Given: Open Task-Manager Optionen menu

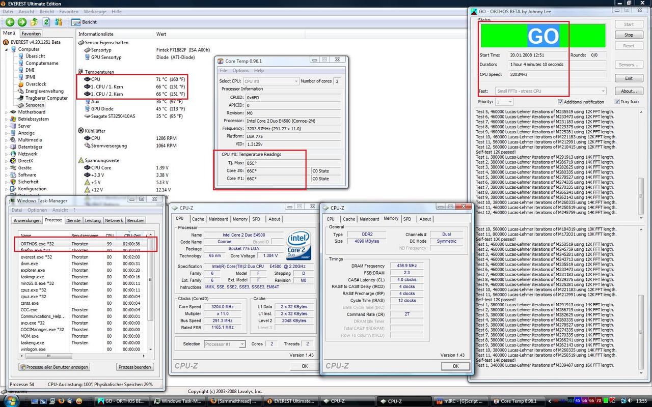Looking at the screenshot, I should click(37, 210).
